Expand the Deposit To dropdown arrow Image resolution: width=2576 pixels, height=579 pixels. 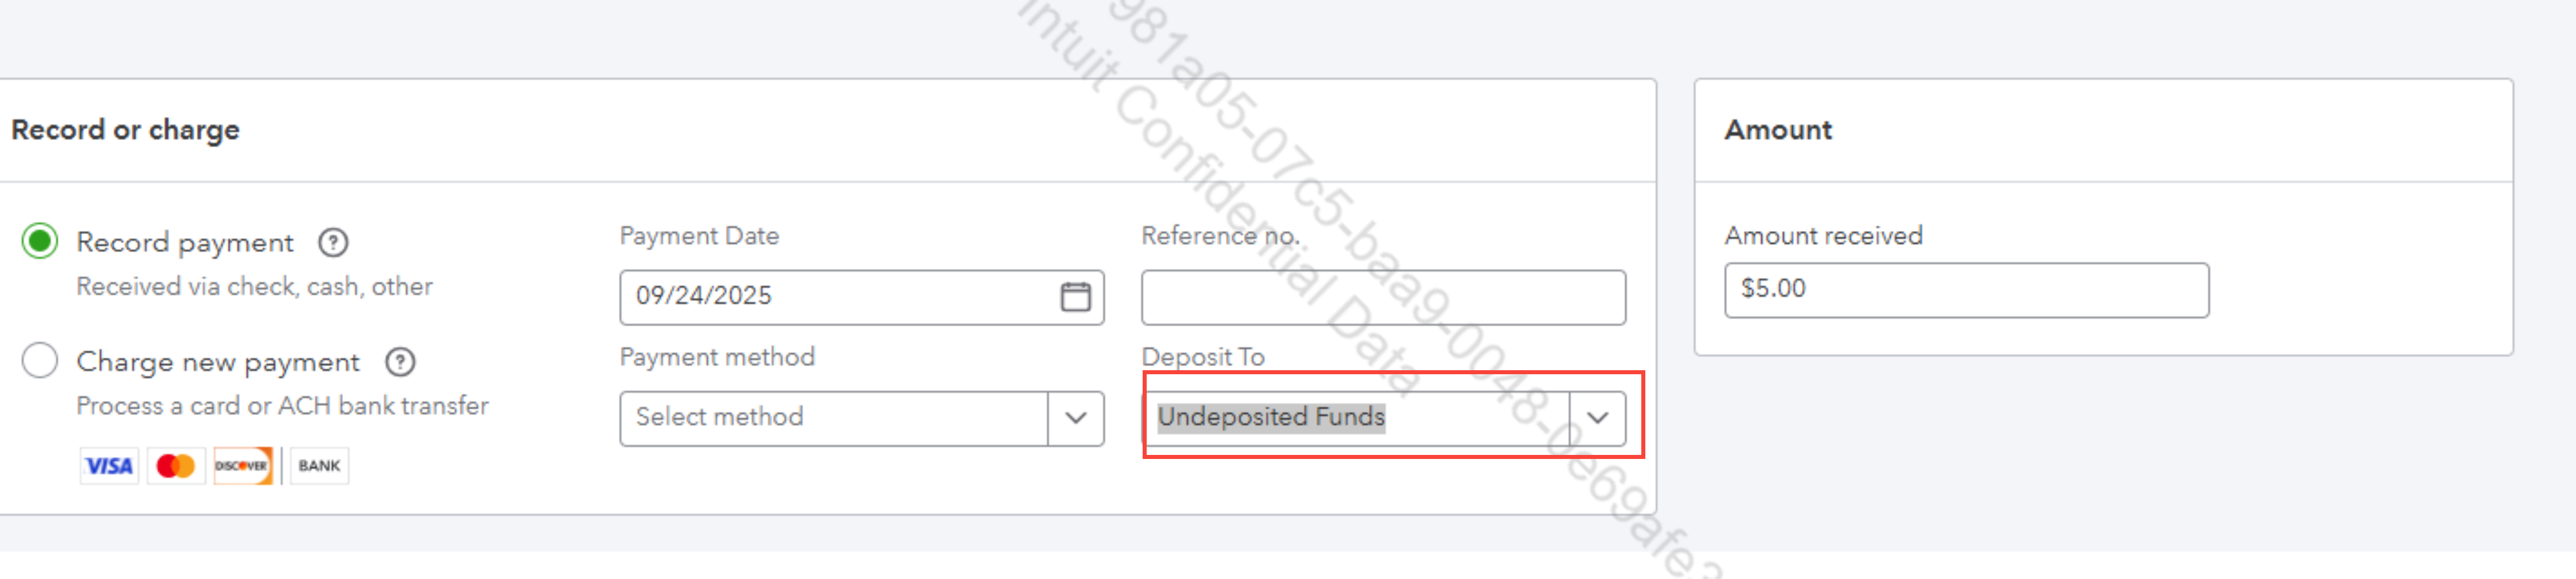pos(1597,418)
